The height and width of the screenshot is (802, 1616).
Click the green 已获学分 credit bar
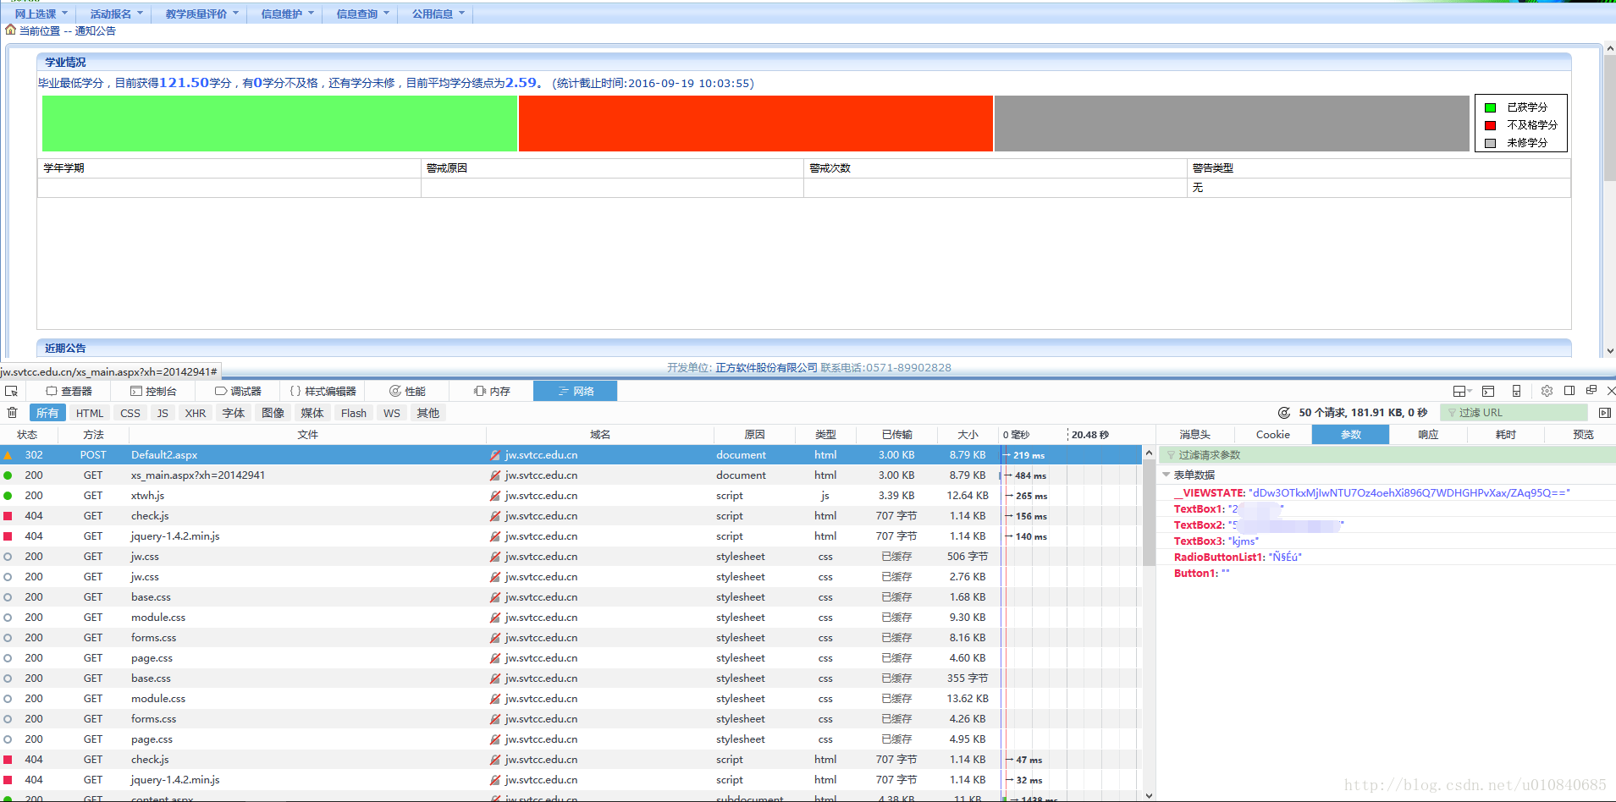[x=279, y=124]
